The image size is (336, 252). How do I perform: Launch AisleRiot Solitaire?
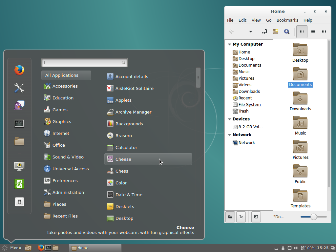pos(148,88)
